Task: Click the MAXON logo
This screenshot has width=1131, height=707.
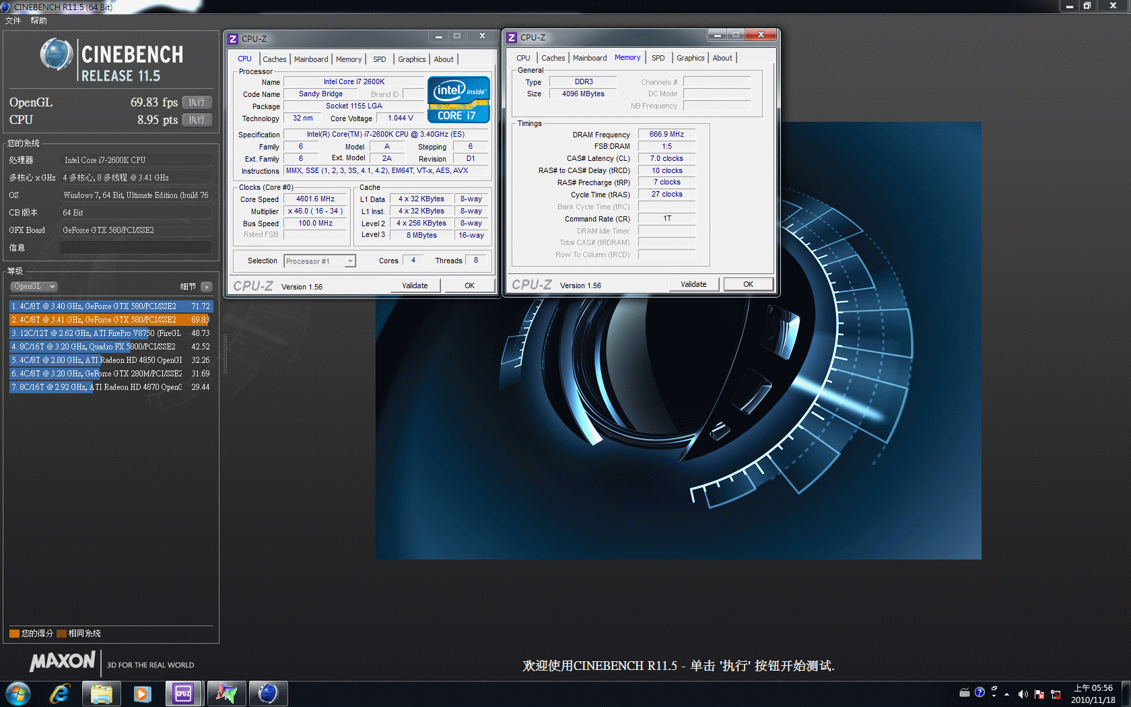Action: 63,661
